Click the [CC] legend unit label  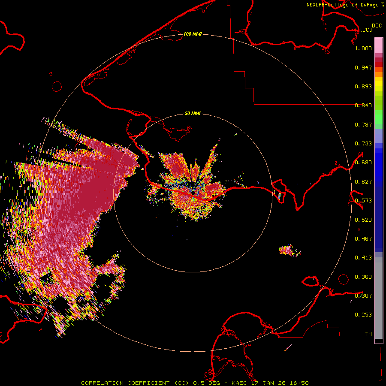(366, 30)
